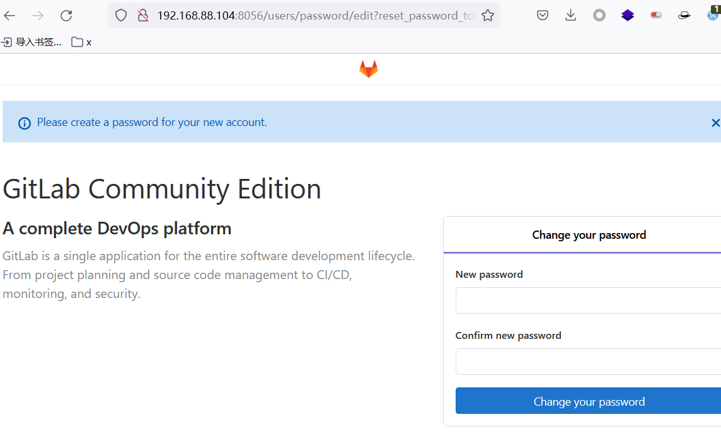Bookmark this page with the star icon

[487, 16]
